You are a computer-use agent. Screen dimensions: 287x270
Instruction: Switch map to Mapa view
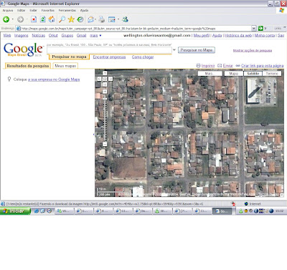coord(233,74)
